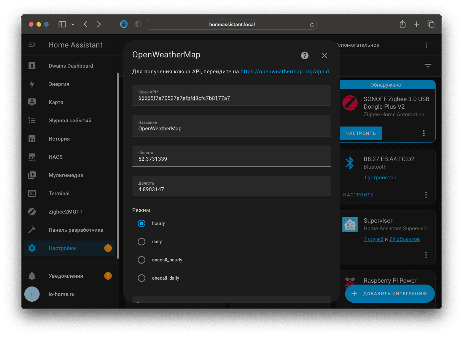This screenshot has height=337, width=463.
Task: Open the Энергия lightning icon
Action: click(x=32, y=84)
